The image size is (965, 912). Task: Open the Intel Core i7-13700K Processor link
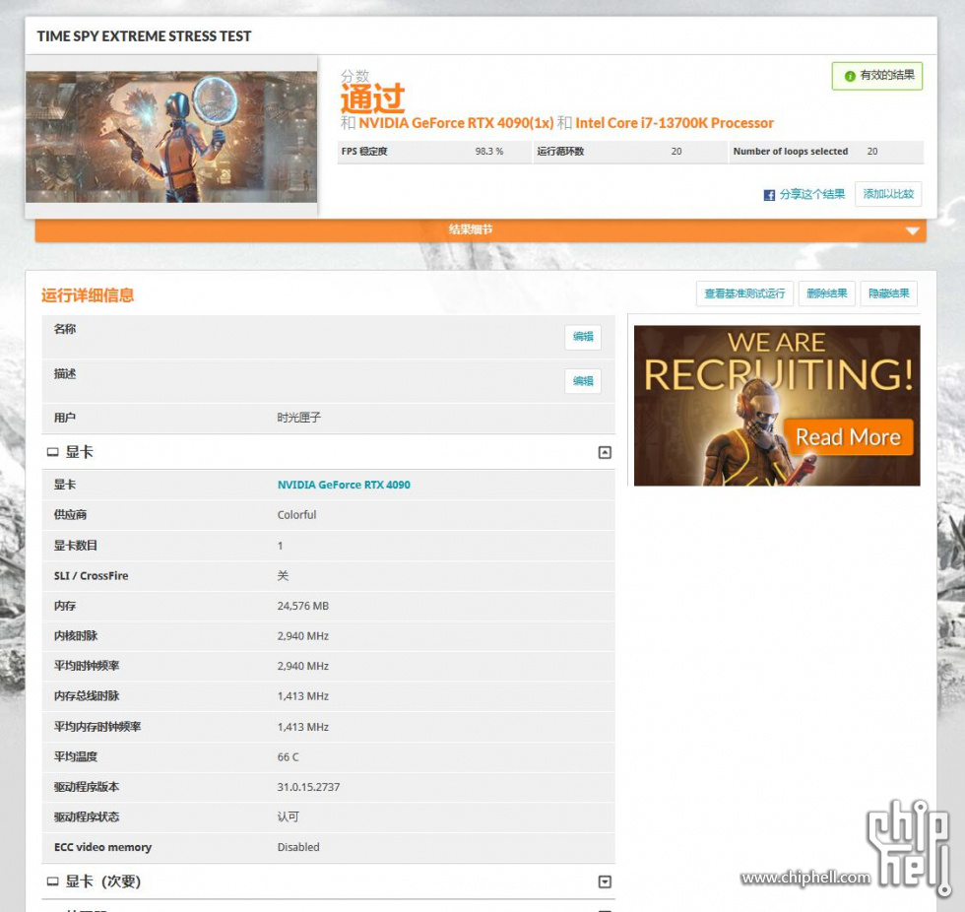pos(675,123)
